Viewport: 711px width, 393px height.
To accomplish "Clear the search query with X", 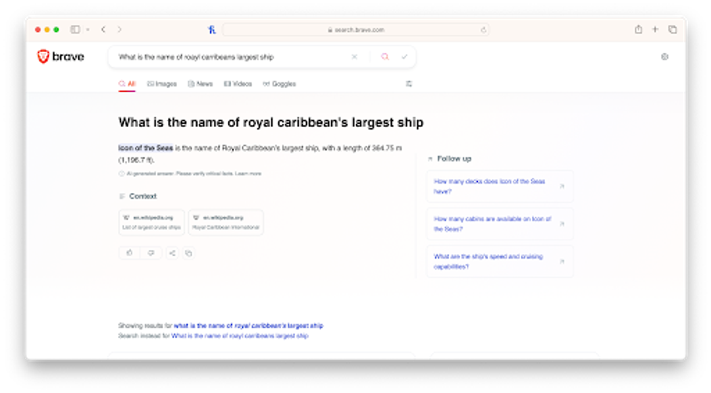I will [x=354, y=57].
